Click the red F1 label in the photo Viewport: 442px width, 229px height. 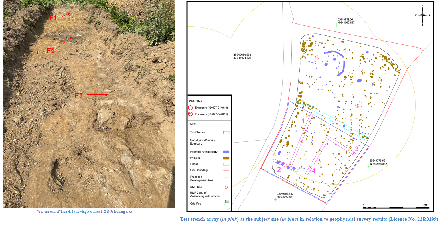click(x=53, y=17)
